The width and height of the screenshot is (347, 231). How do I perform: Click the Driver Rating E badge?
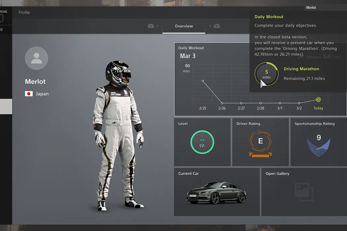pyautogui.click(x=260, y=142)
